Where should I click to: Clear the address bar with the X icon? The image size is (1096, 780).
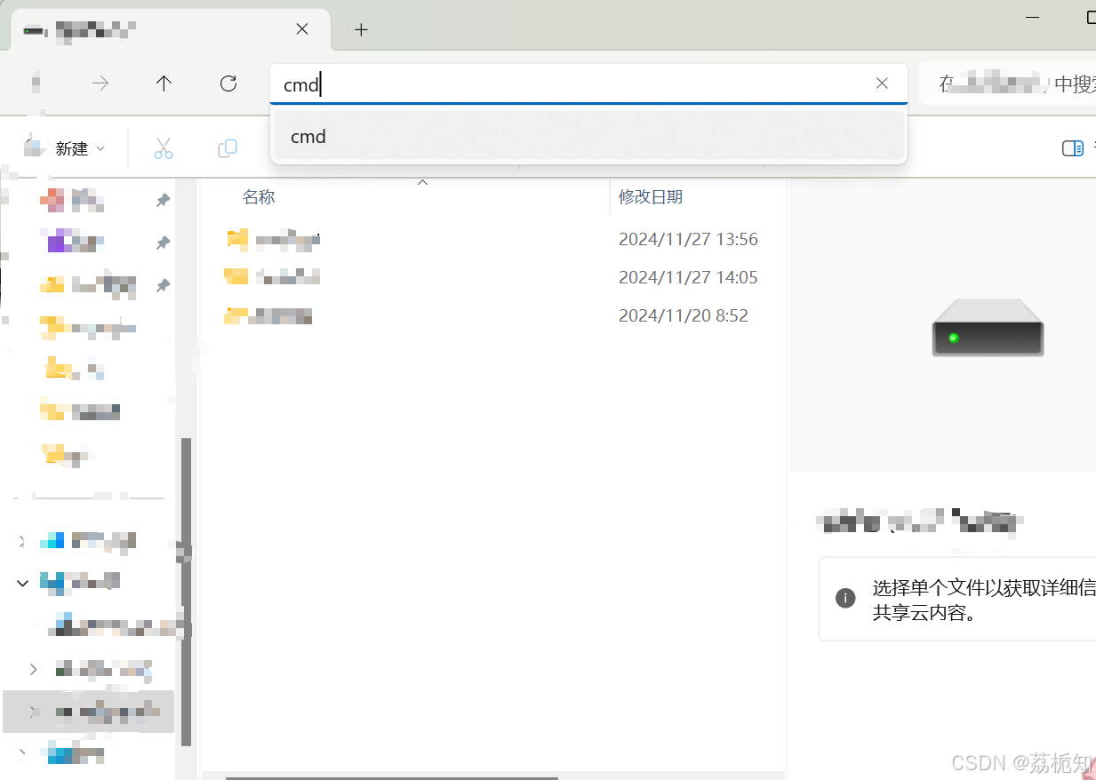881,83
